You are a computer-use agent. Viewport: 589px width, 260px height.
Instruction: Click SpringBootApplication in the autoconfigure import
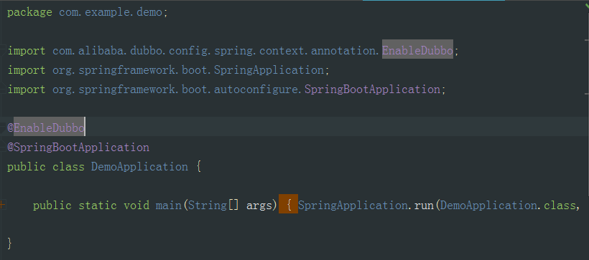[x=372, y=89]
